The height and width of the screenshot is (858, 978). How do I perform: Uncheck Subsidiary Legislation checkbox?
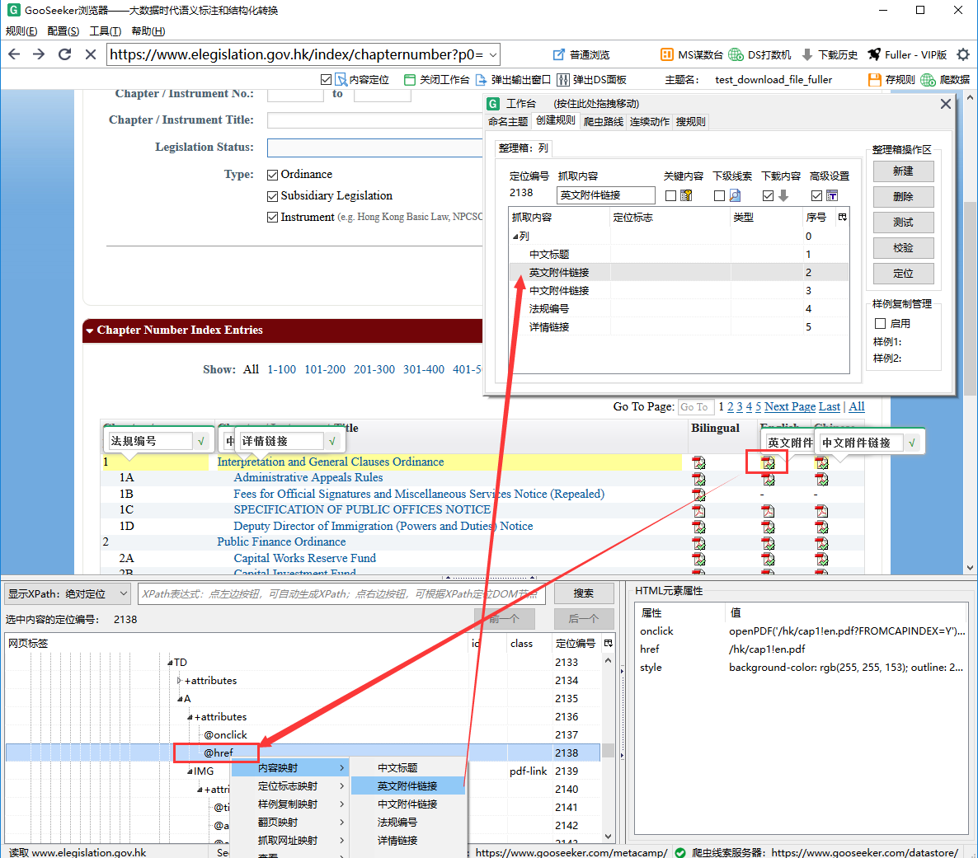pos(272,196)
